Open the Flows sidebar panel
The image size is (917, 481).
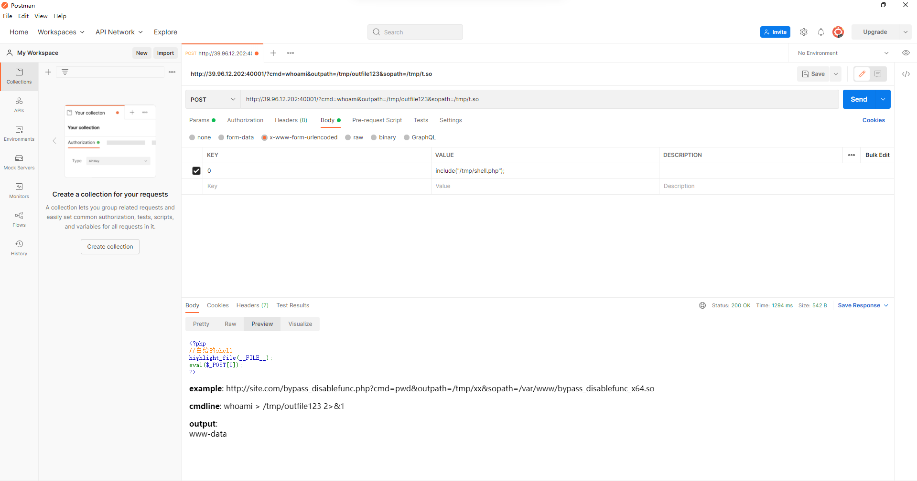(19, 220)
